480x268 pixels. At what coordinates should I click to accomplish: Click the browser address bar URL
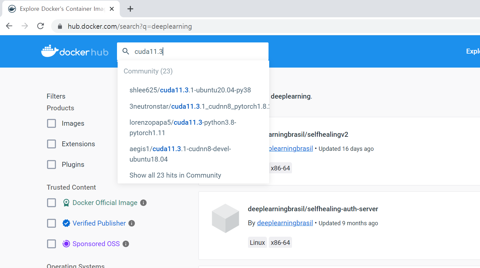click(x=130, y=26)
